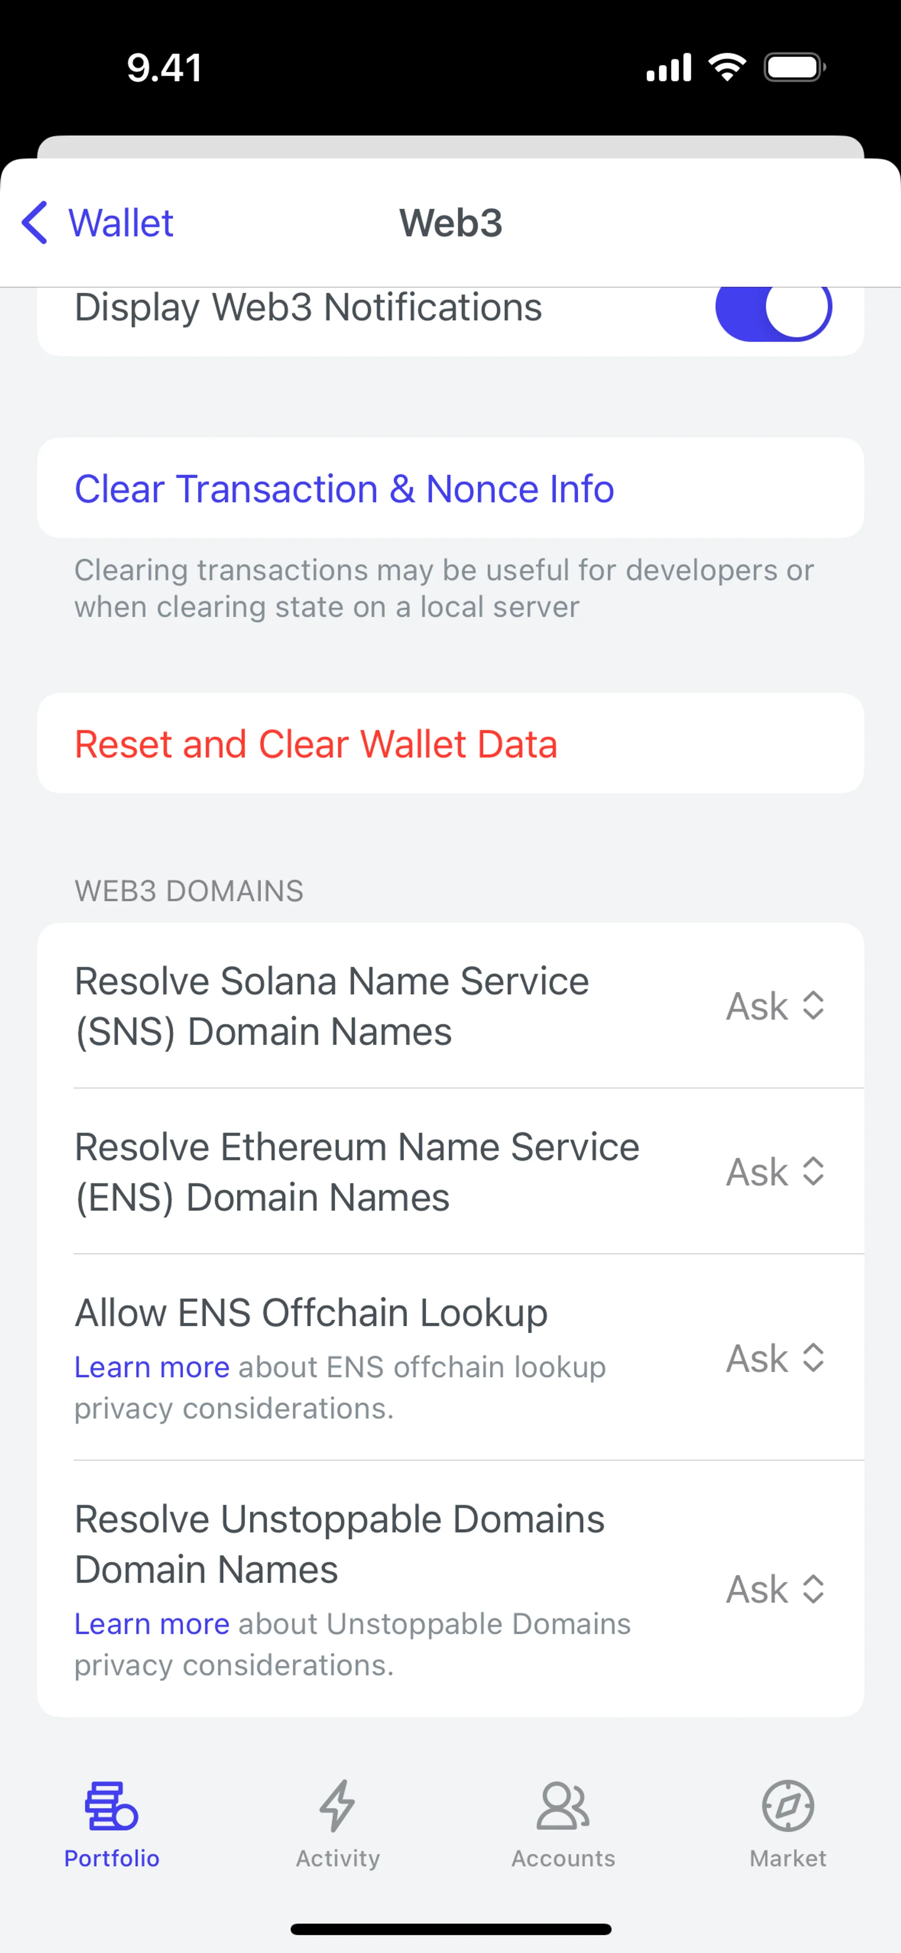Open Learn more about Unstoppable Domains

(152, 1624)
